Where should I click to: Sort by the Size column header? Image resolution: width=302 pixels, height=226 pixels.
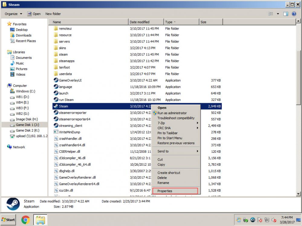pos(211,22)
